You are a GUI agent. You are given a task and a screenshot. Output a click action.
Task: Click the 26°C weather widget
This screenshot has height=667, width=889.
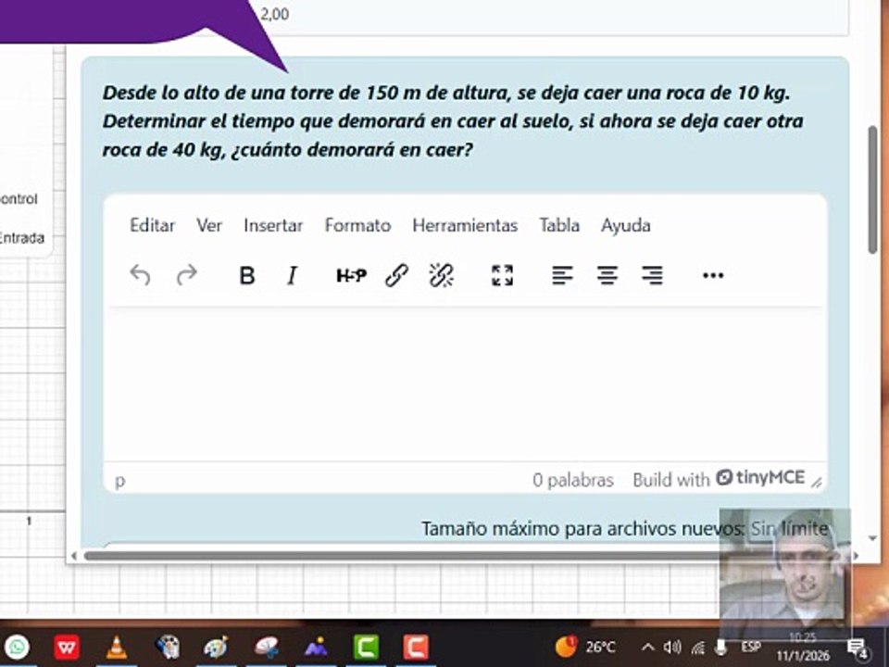click(x=585, y=647)
